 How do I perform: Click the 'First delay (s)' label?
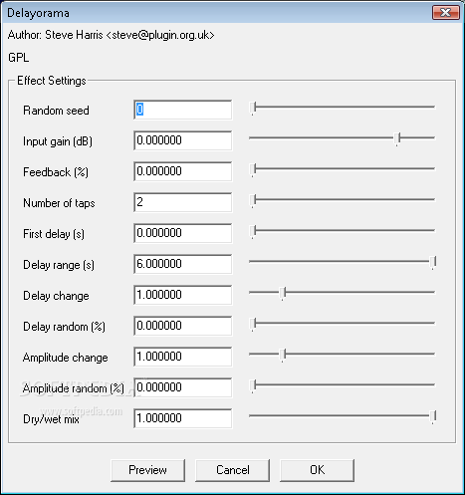point(54,234)
